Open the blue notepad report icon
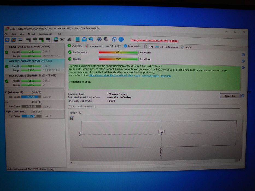 pos(78,39)
